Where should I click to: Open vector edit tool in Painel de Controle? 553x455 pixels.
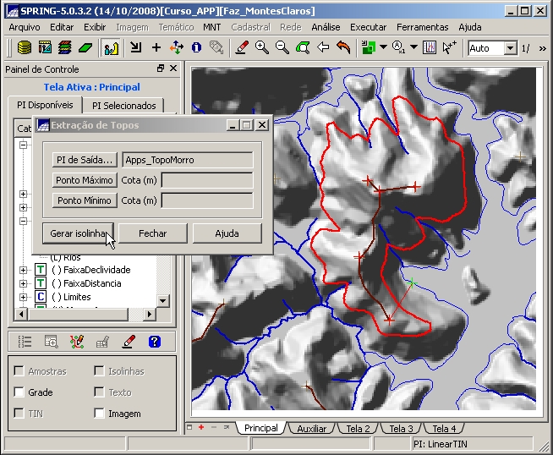pos(77,342)
